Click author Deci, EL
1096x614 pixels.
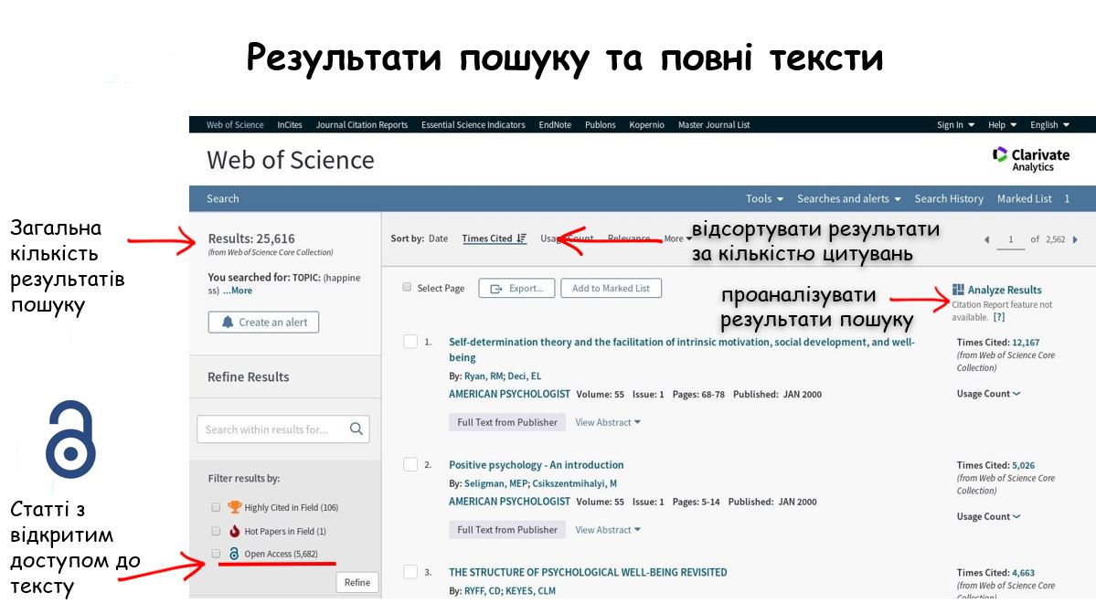click(x=525, y=376)
